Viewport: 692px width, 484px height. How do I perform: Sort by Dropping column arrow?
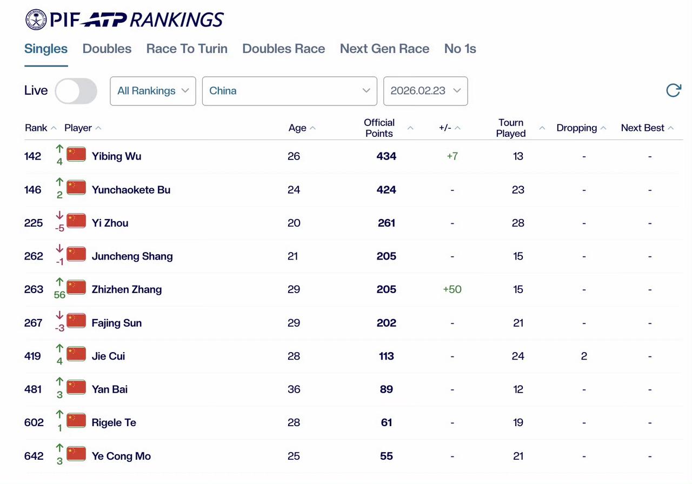[603, 128]
